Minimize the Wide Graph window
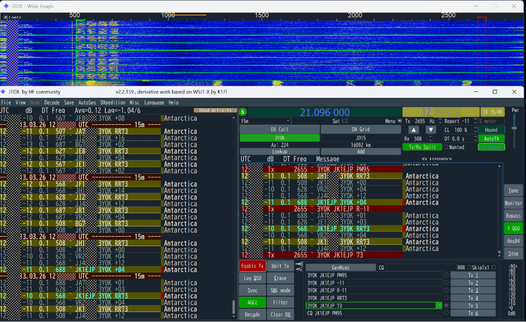Viewport: 526px width, 322px height. [x=476, y=6]
